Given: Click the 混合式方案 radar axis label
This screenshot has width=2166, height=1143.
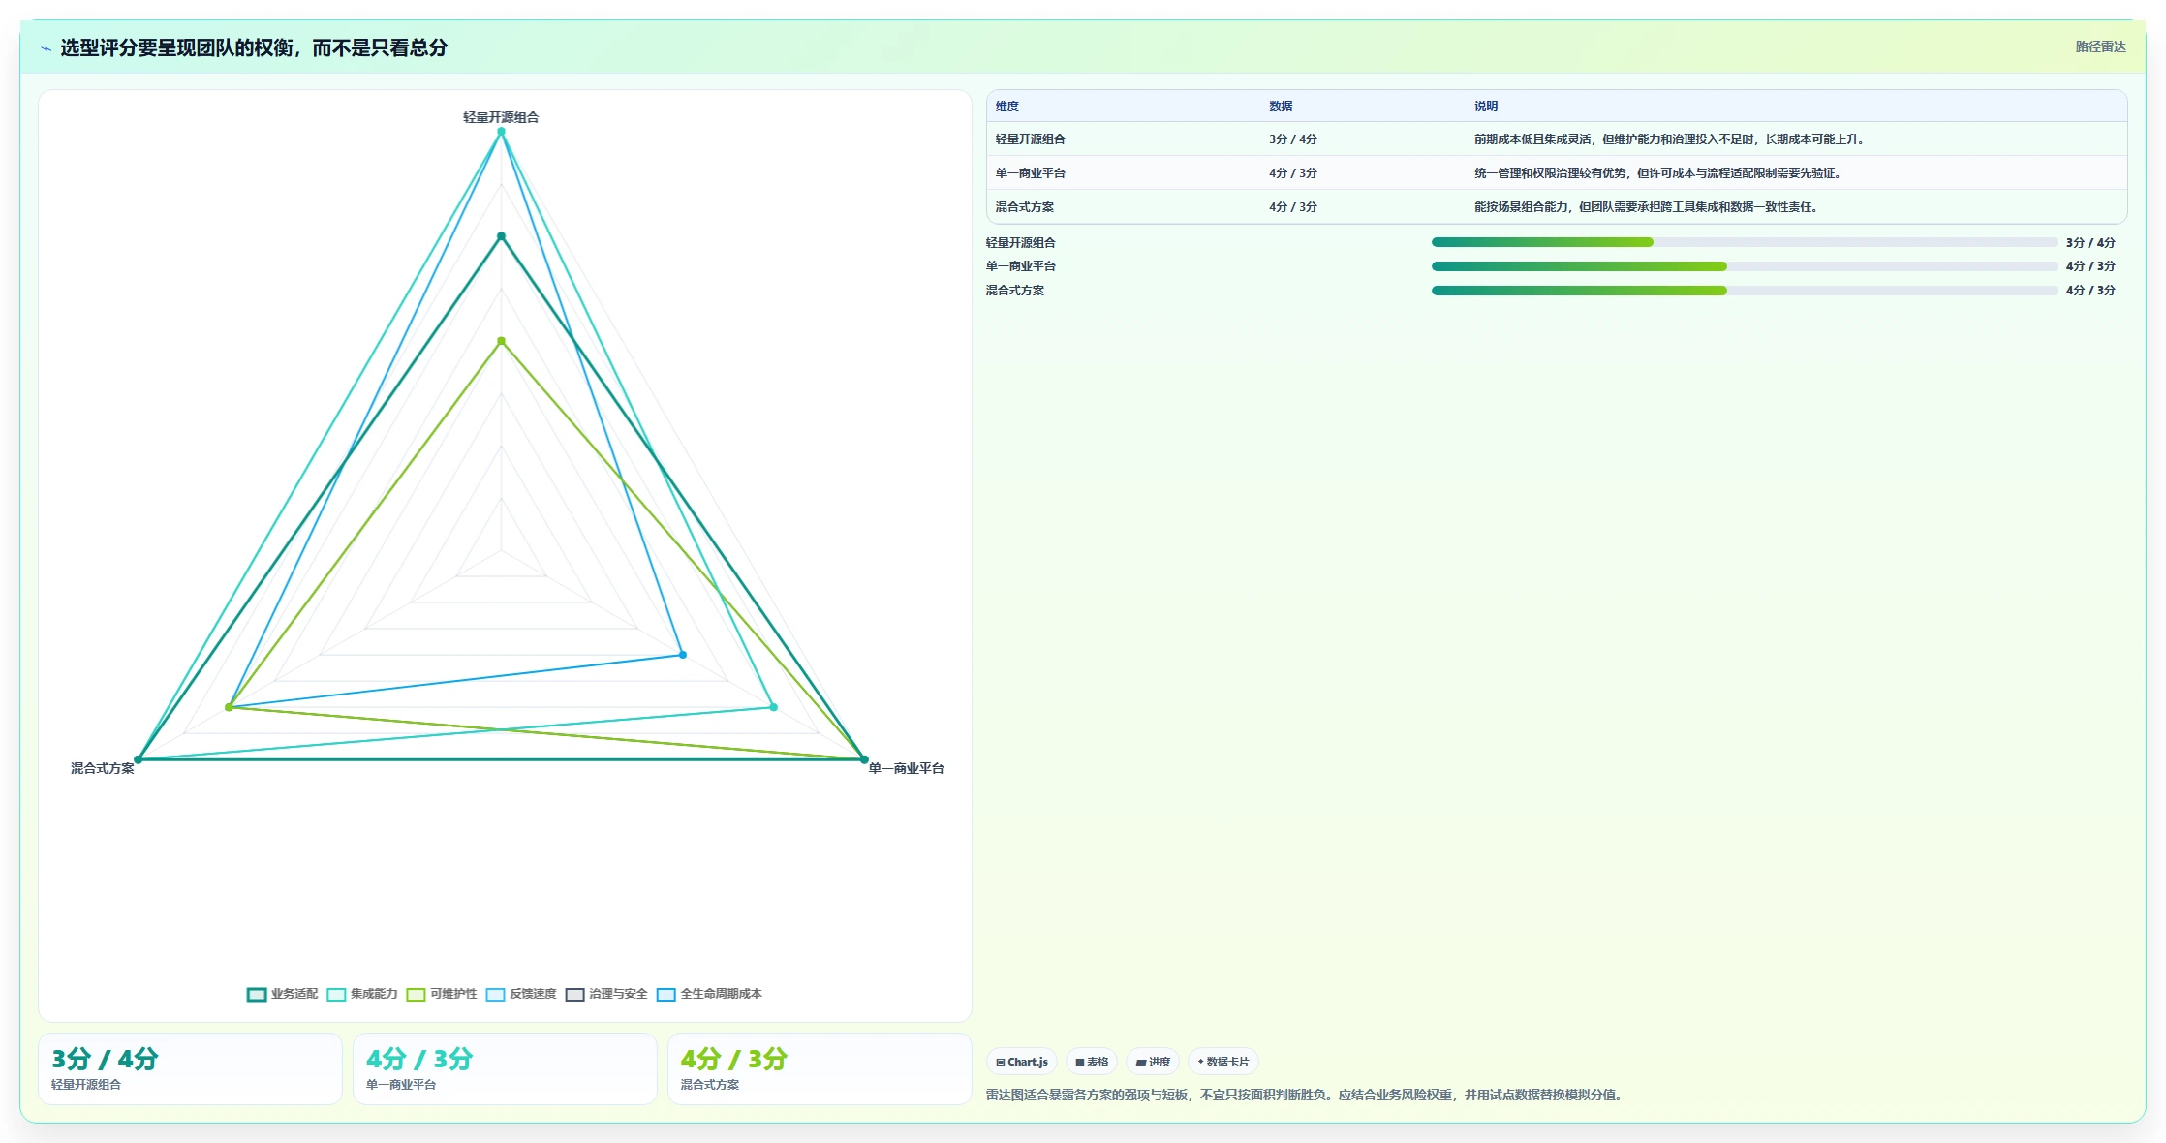Looking at the screenshot, I should 103,768.
